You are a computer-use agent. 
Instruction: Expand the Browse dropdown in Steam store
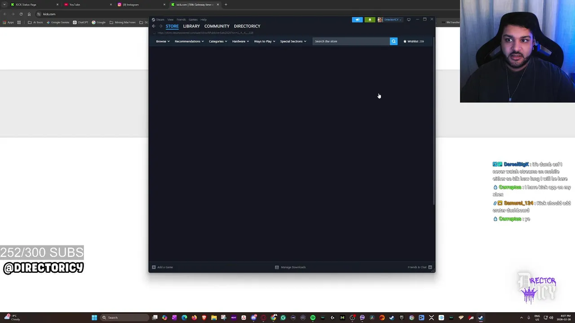coord(163,41)
